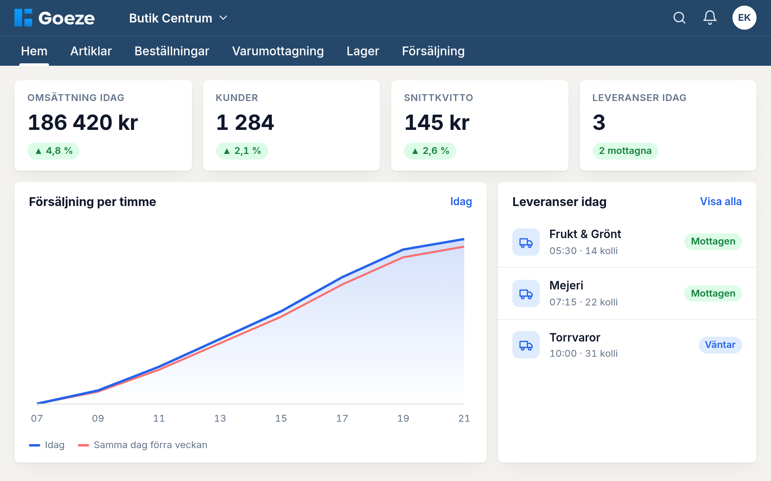Click the 145 kr snittkvitto value
This screenshot has width=771, height=481.
pos(437,122)
